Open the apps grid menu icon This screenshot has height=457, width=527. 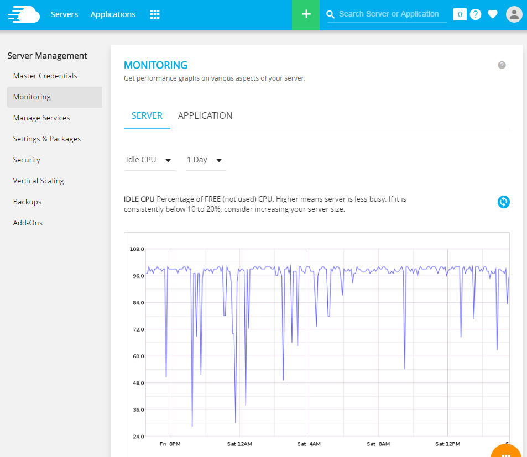click(155, 14)
